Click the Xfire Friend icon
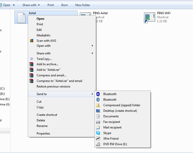This screenshot has height=153, width=193. 98,139
